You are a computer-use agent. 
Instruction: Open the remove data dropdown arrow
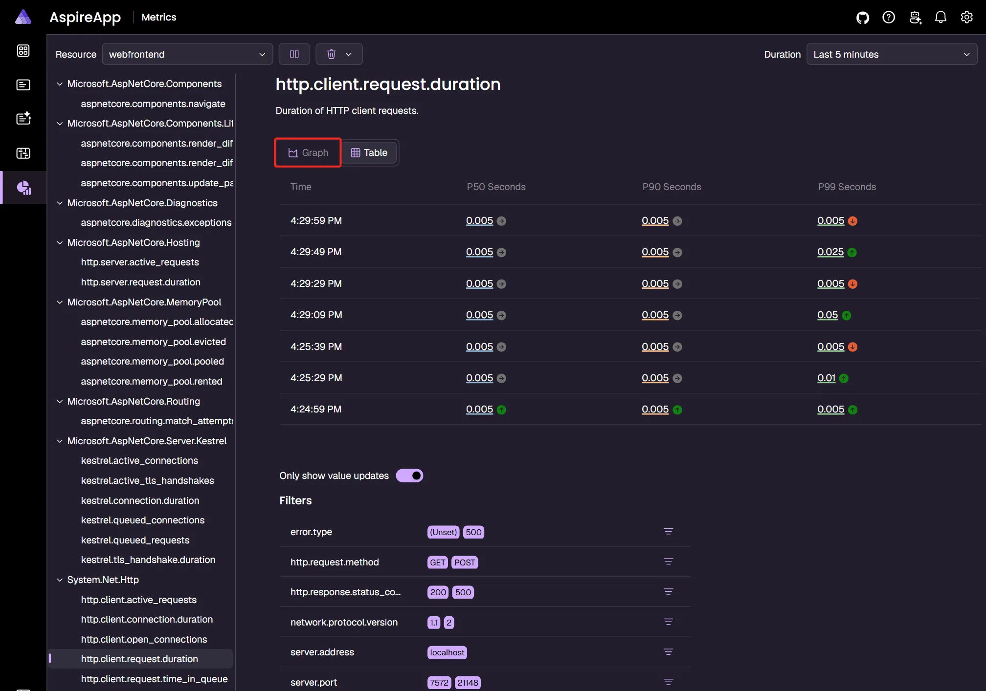pos(349,54)
